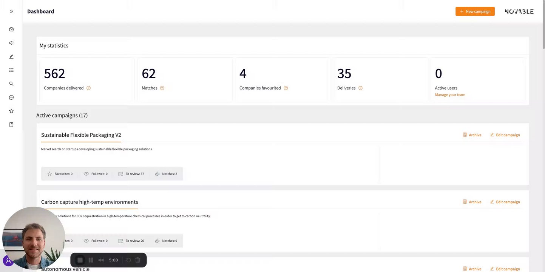The height and width of the screenshot is (272, 545).
Task: Click the New campaign button
Action: [475, 11]
